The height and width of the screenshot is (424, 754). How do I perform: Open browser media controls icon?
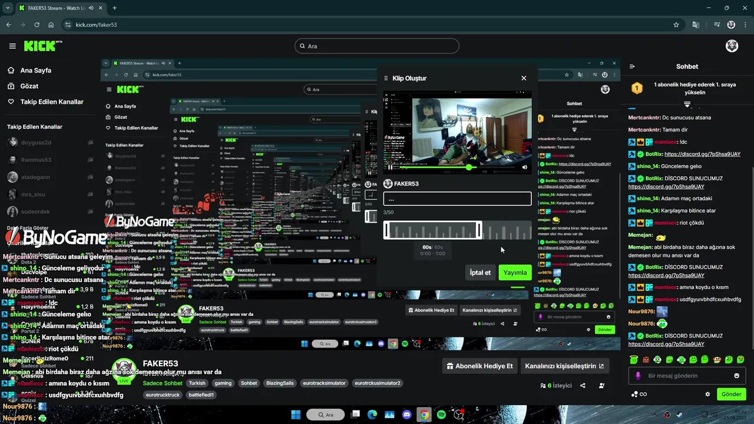pos(717,25)
